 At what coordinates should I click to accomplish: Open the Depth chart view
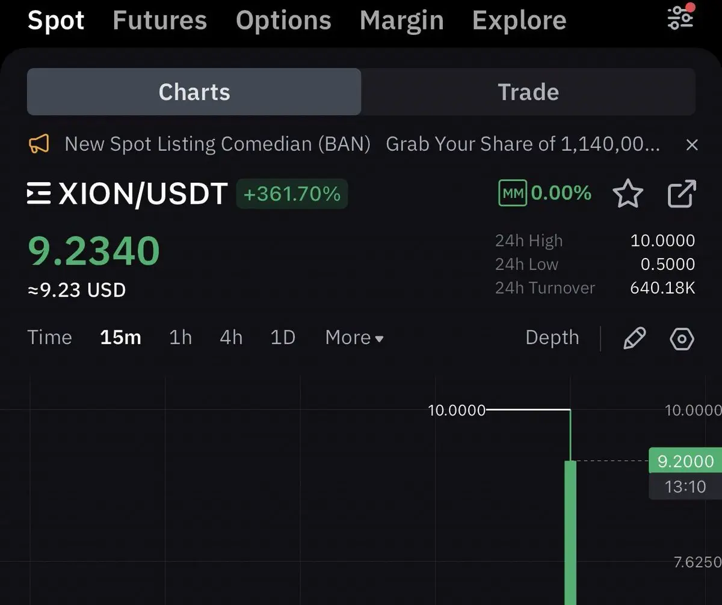click(x=552, y=338)
